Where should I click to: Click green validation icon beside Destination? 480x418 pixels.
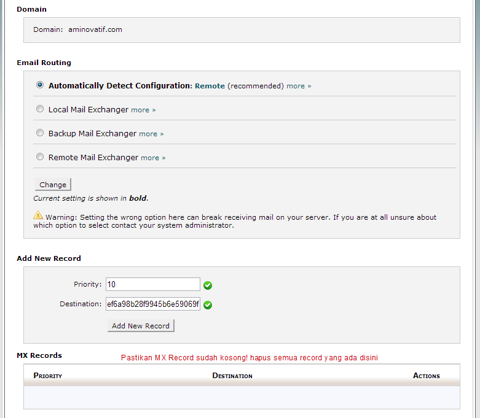[x=208, y=305]
